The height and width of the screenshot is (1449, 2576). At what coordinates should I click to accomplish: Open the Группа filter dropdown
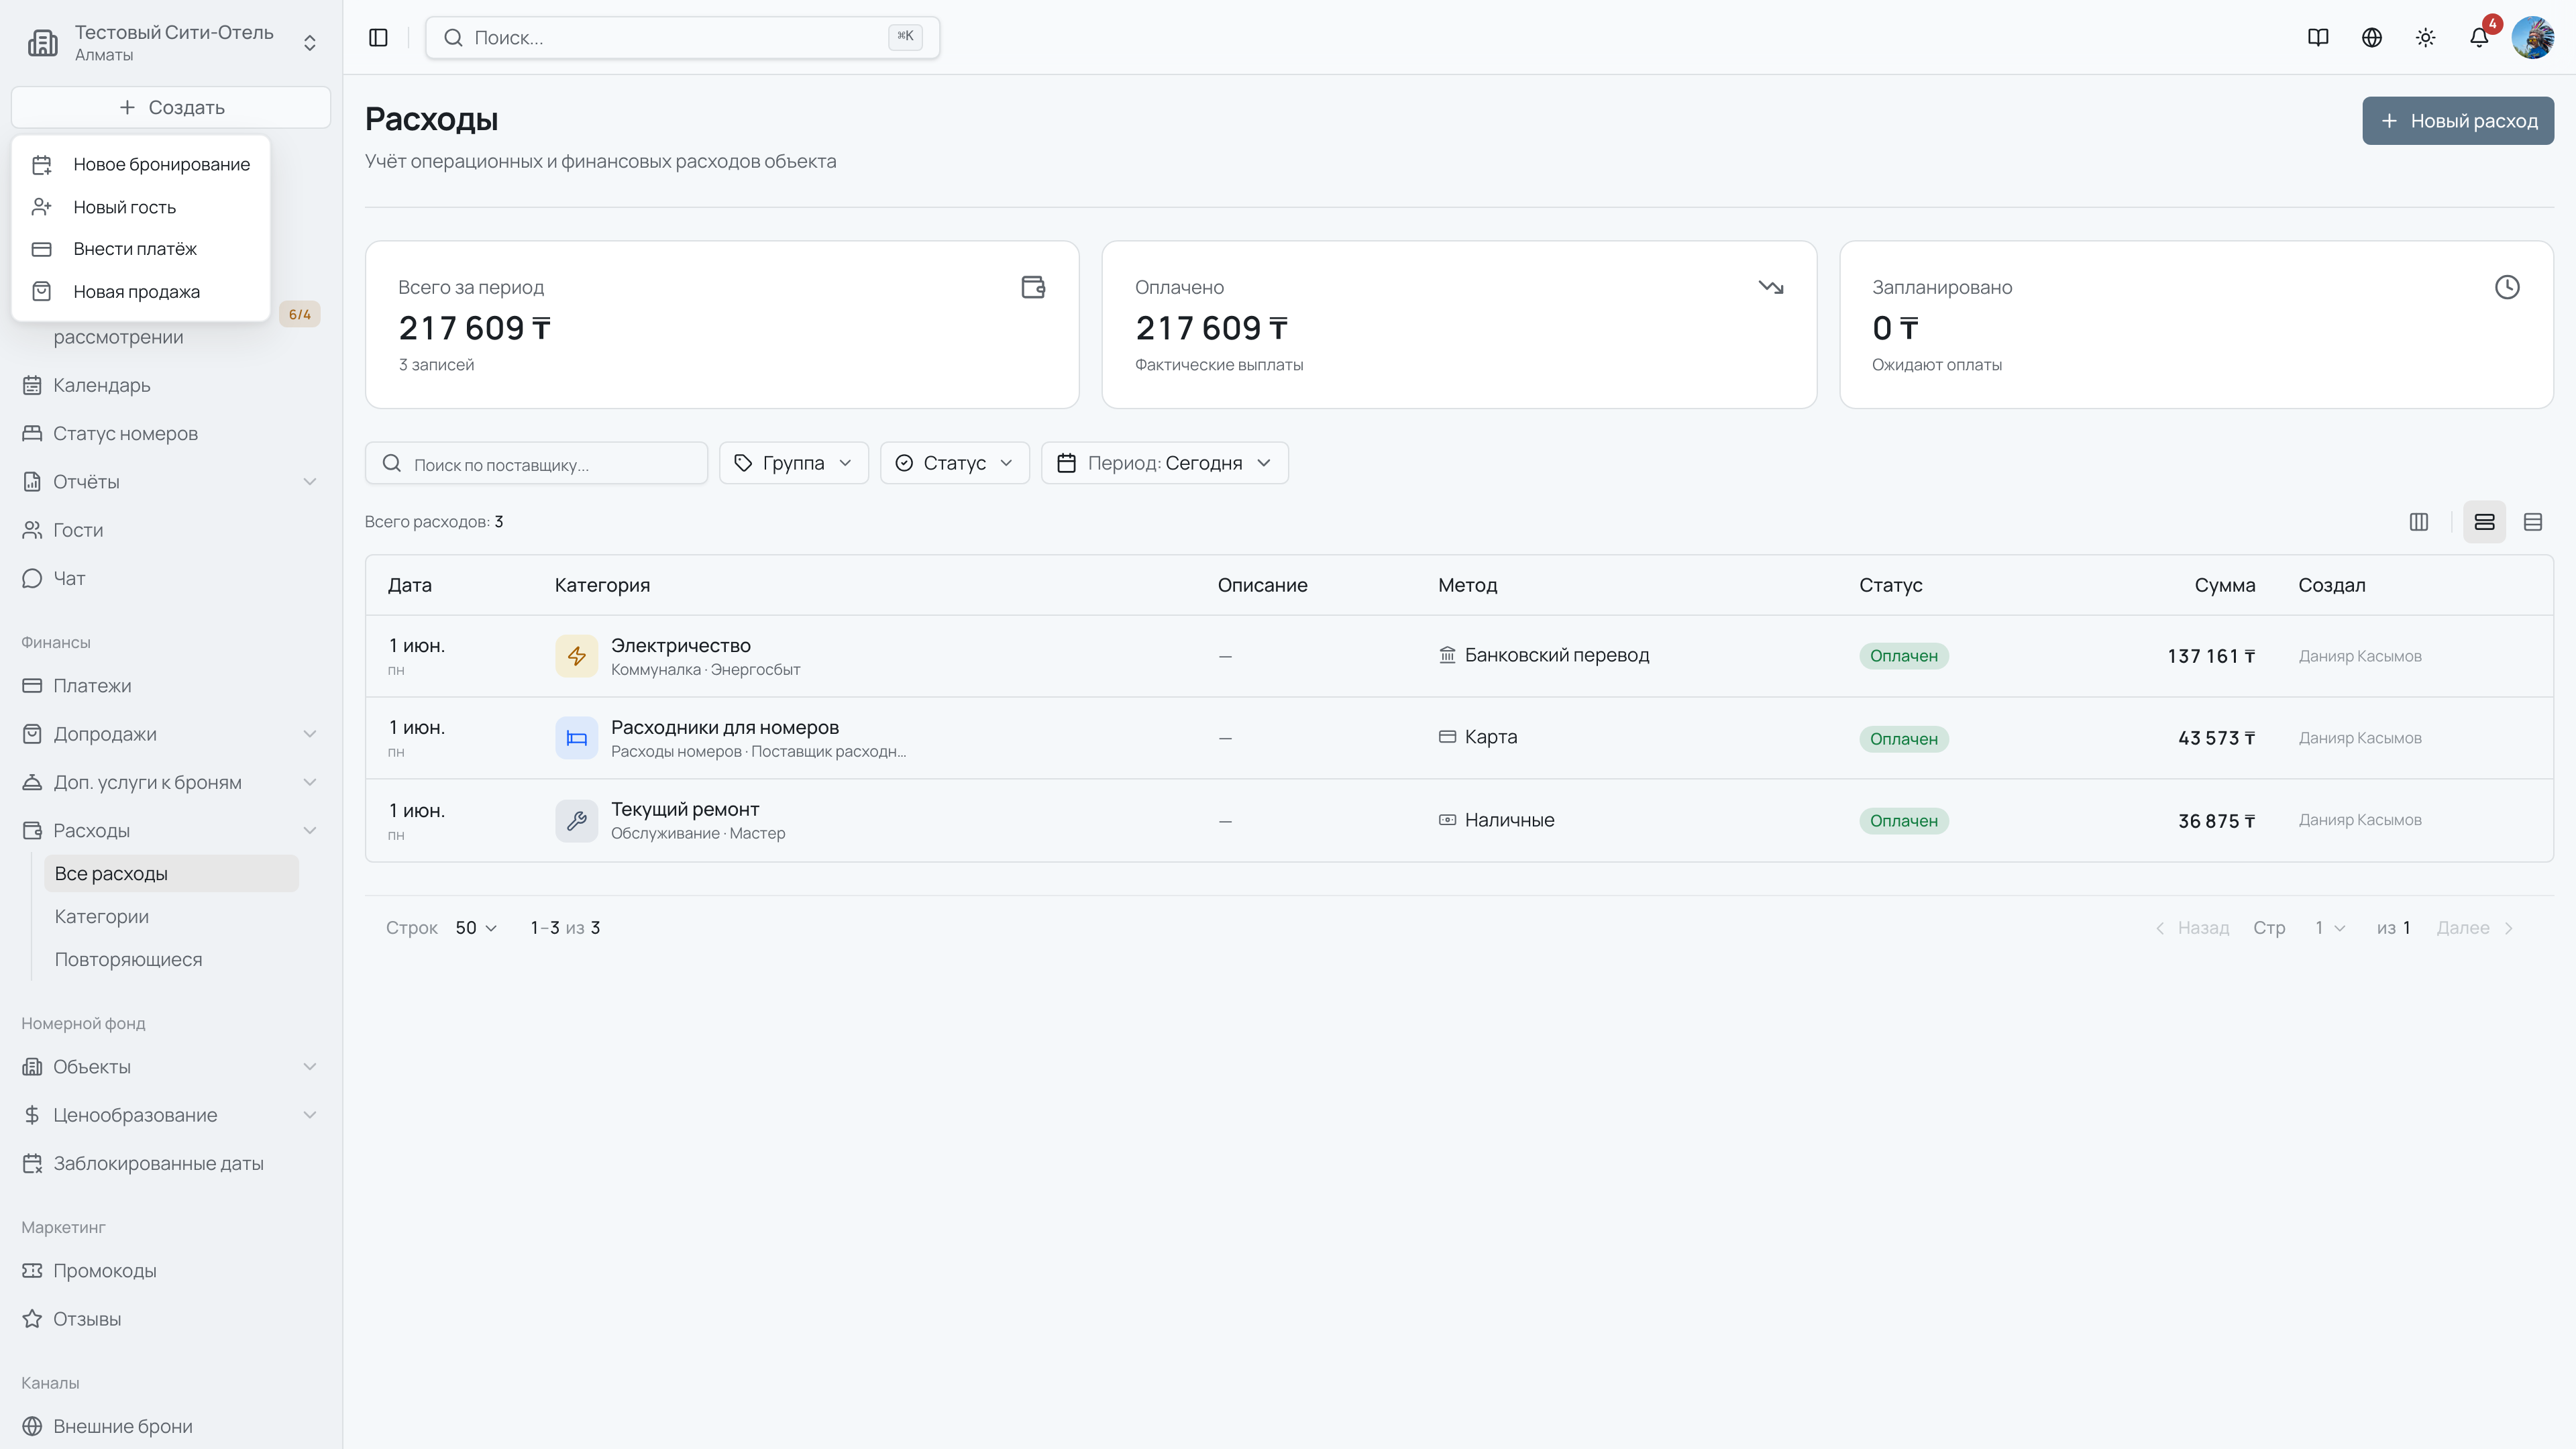[794, 463]
